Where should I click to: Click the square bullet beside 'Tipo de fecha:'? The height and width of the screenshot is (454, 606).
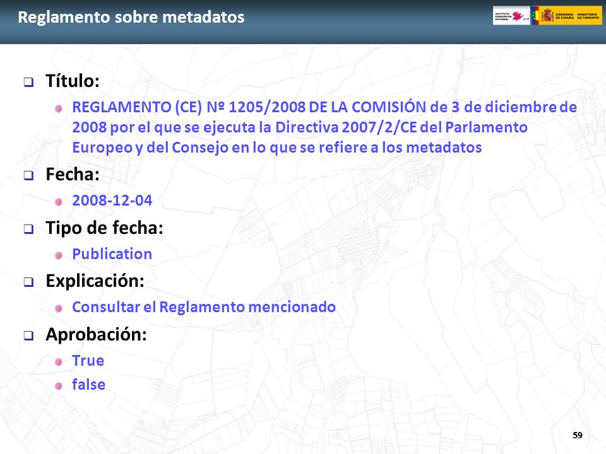click(x=28, y=229)
